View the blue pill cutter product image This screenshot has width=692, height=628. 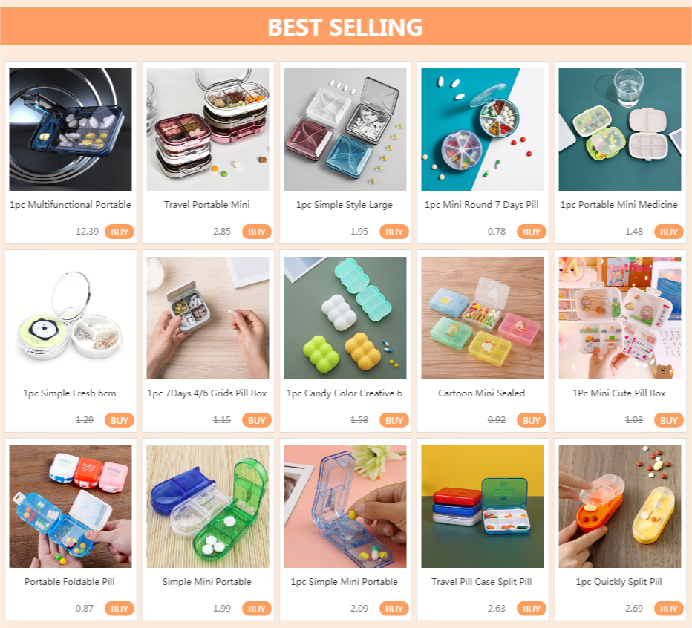click(x=345, y=506)
